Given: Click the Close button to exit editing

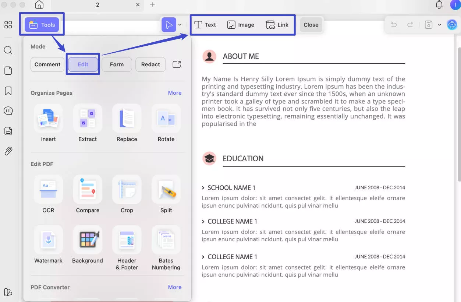Looking at the screenshot, I should coord(311,25).
